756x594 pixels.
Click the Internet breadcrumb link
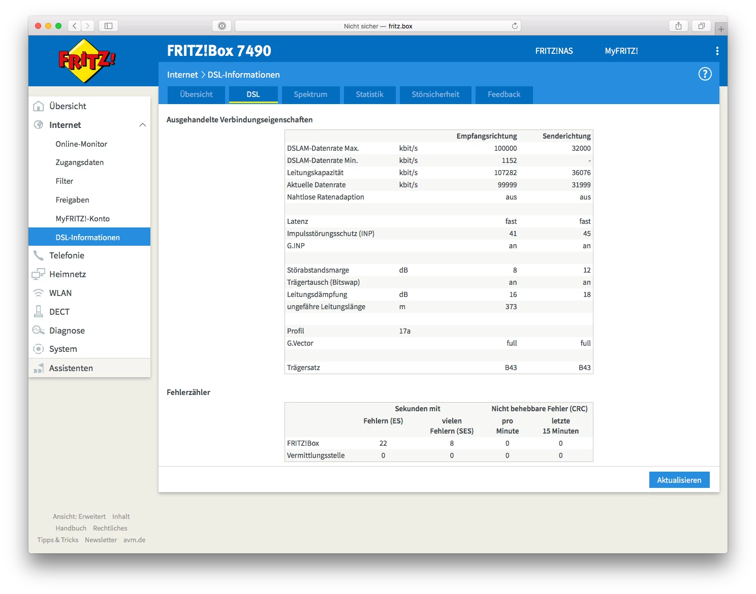point(182,75)
